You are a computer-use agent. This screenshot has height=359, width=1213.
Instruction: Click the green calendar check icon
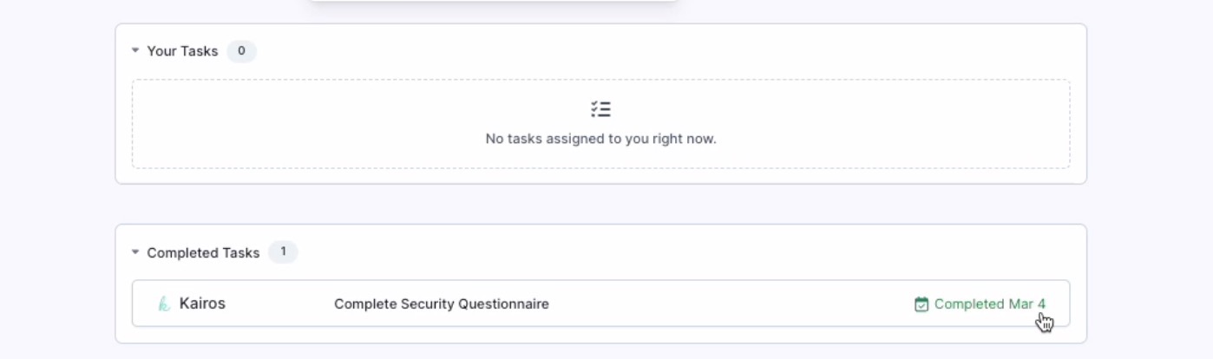tap(921, 304)
